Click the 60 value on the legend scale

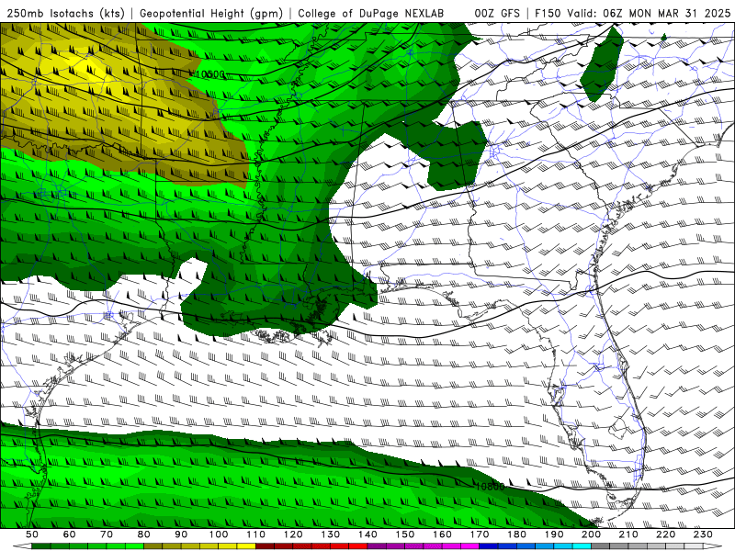[69, 534]
